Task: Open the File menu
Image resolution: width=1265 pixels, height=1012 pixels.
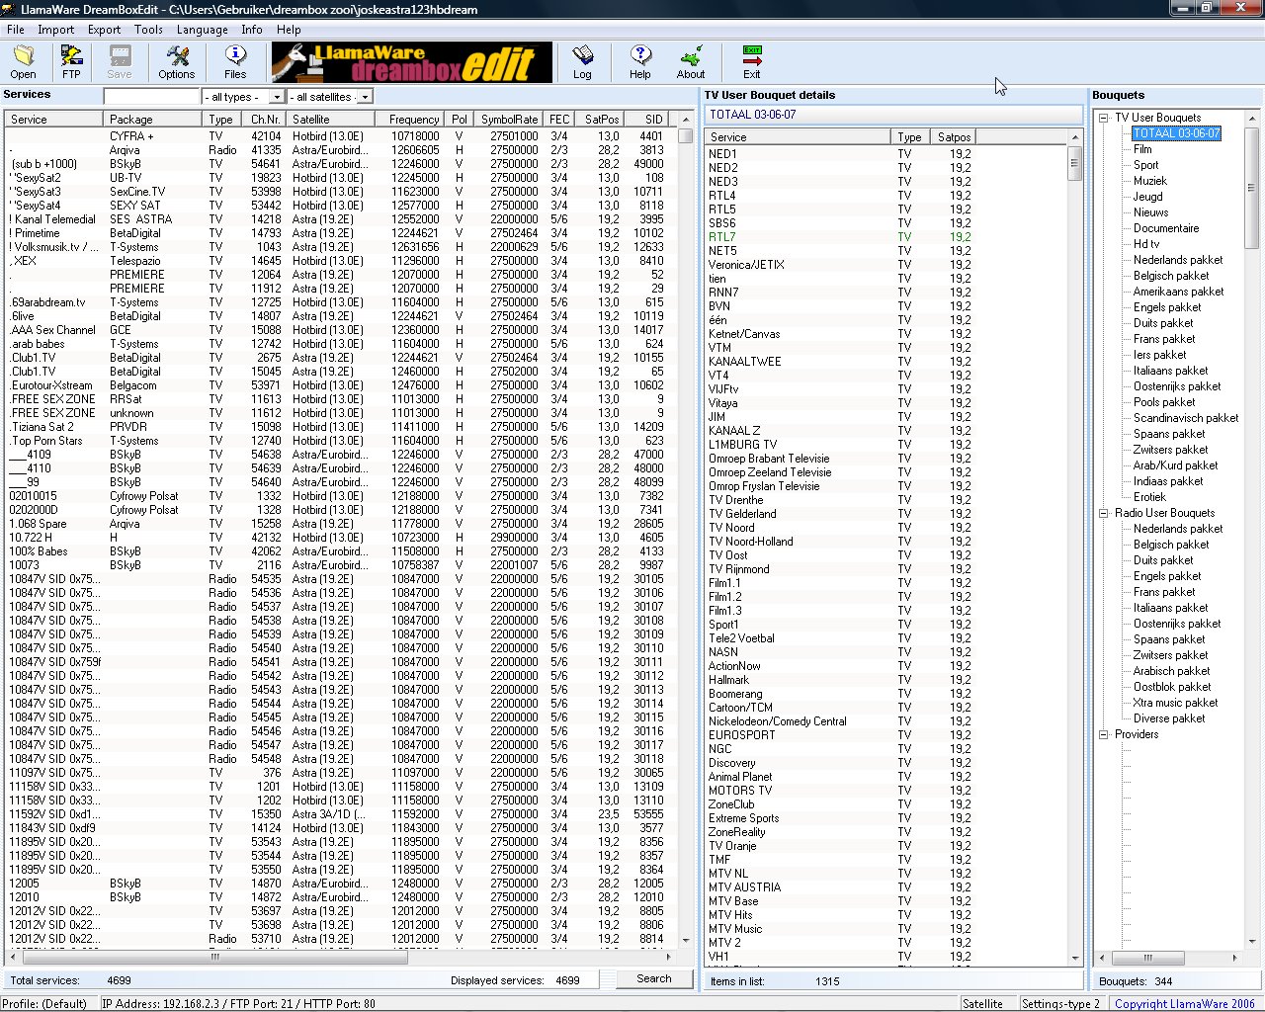Action: (16, 30)
